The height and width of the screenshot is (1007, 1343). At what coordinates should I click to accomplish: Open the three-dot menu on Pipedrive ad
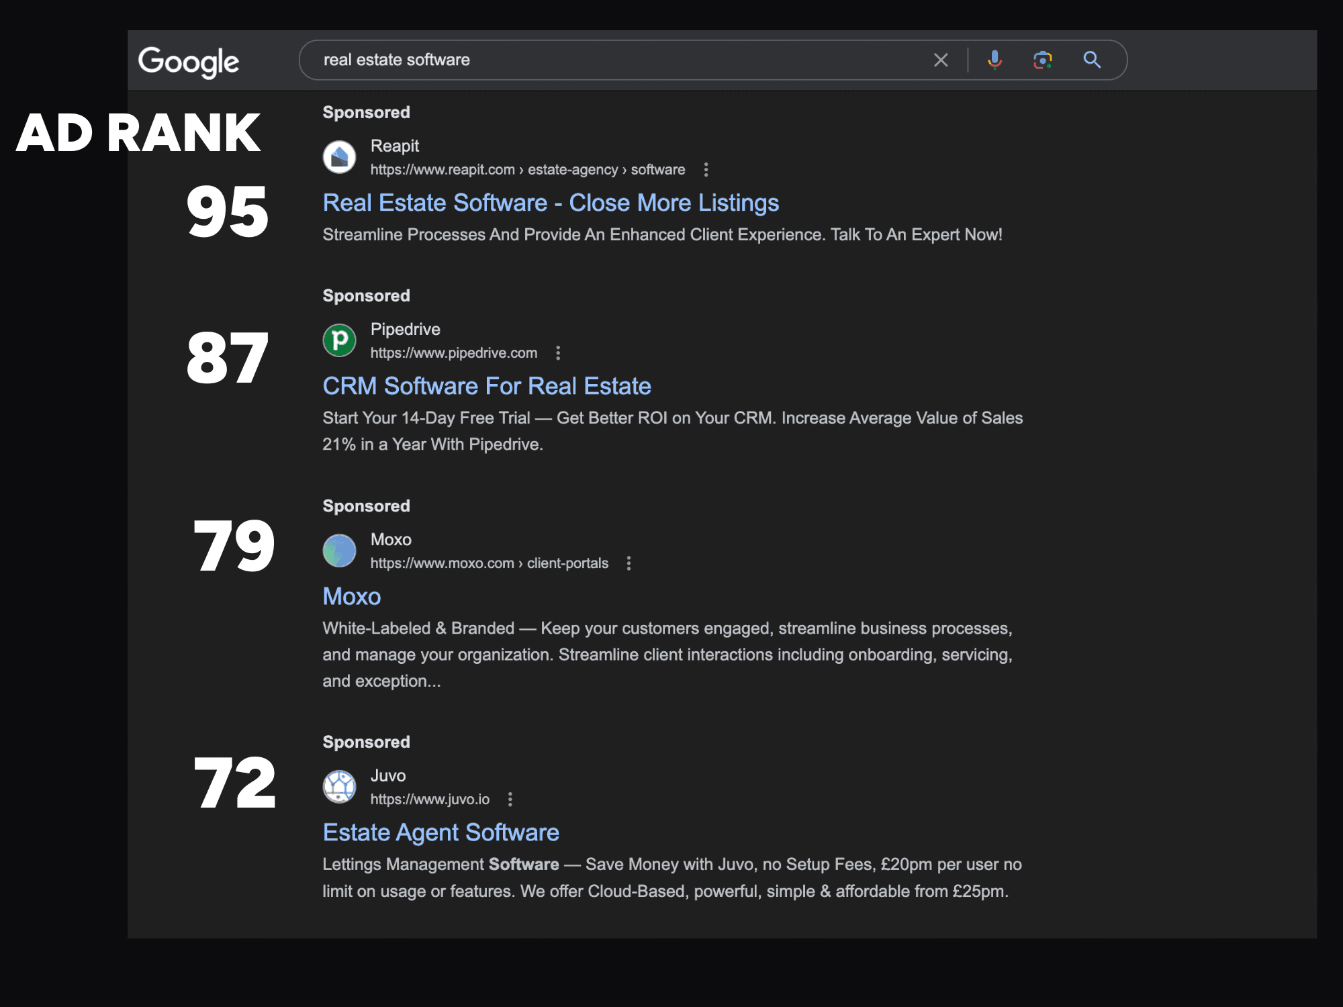558,352
